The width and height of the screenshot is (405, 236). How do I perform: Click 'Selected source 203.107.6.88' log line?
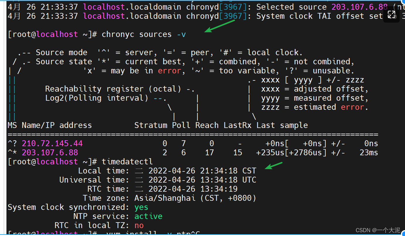[x=322, y=7]
